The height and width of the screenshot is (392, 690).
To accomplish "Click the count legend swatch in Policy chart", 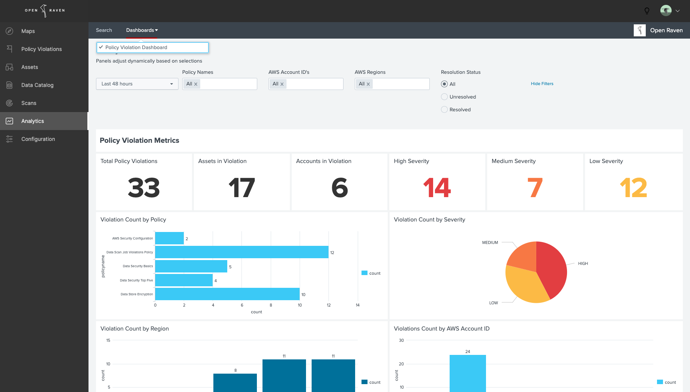I will point(364,273).
